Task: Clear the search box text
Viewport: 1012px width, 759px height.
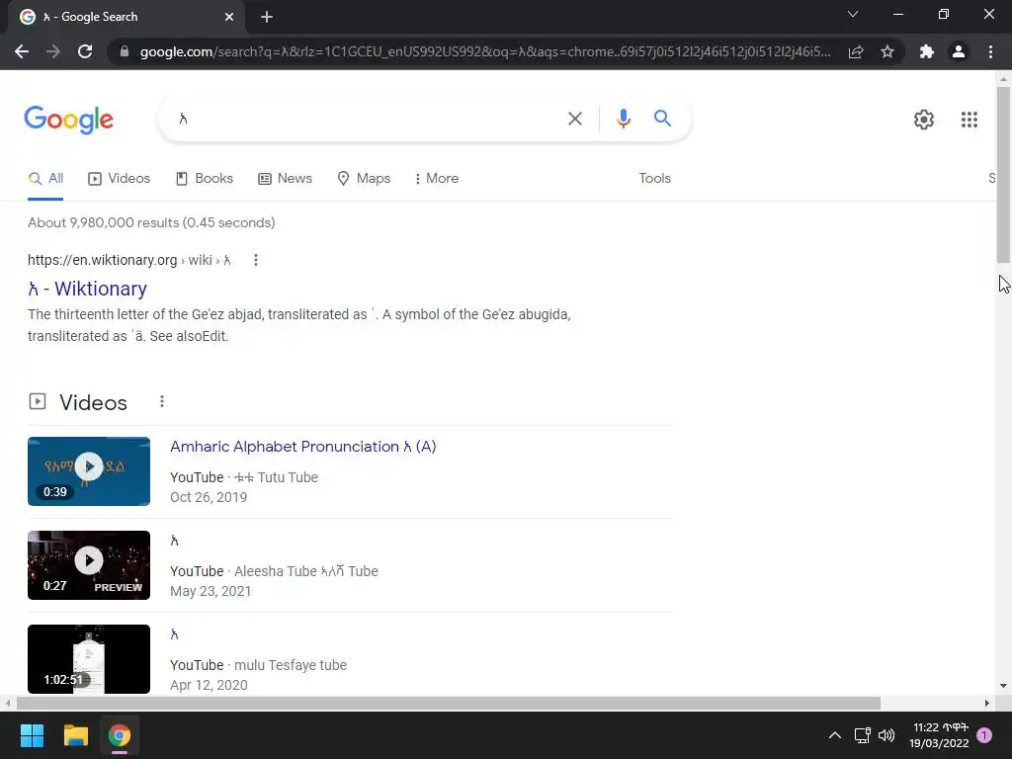Action: pos(574,119)
